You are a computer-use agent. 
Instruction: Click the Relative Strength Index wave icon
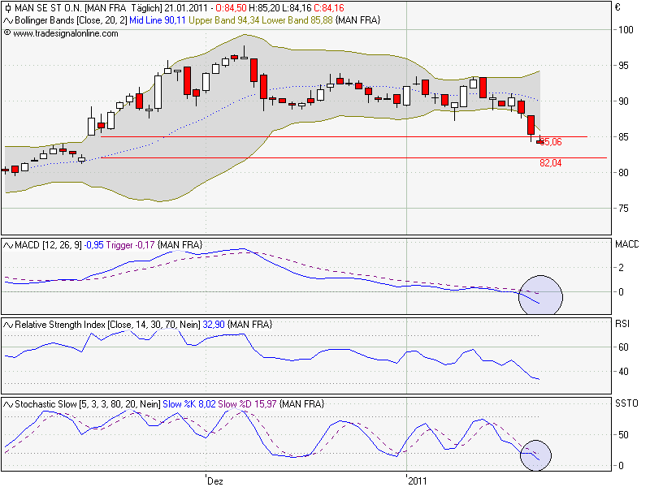click(x=8, y=324)
